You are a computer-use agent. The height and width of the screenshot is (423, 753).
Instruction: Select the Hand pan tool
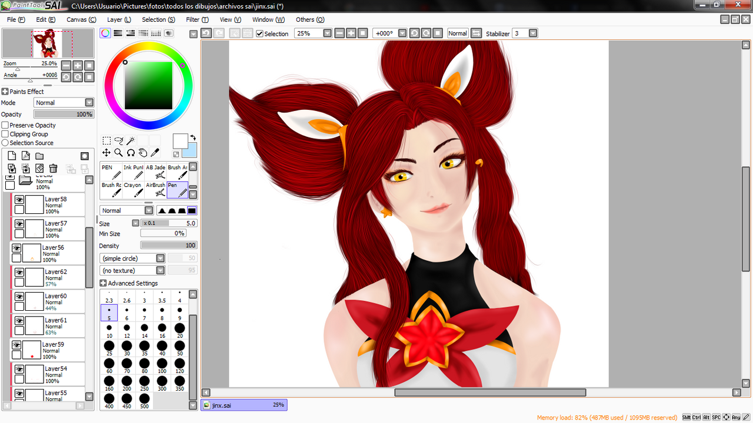coord(143,153)
